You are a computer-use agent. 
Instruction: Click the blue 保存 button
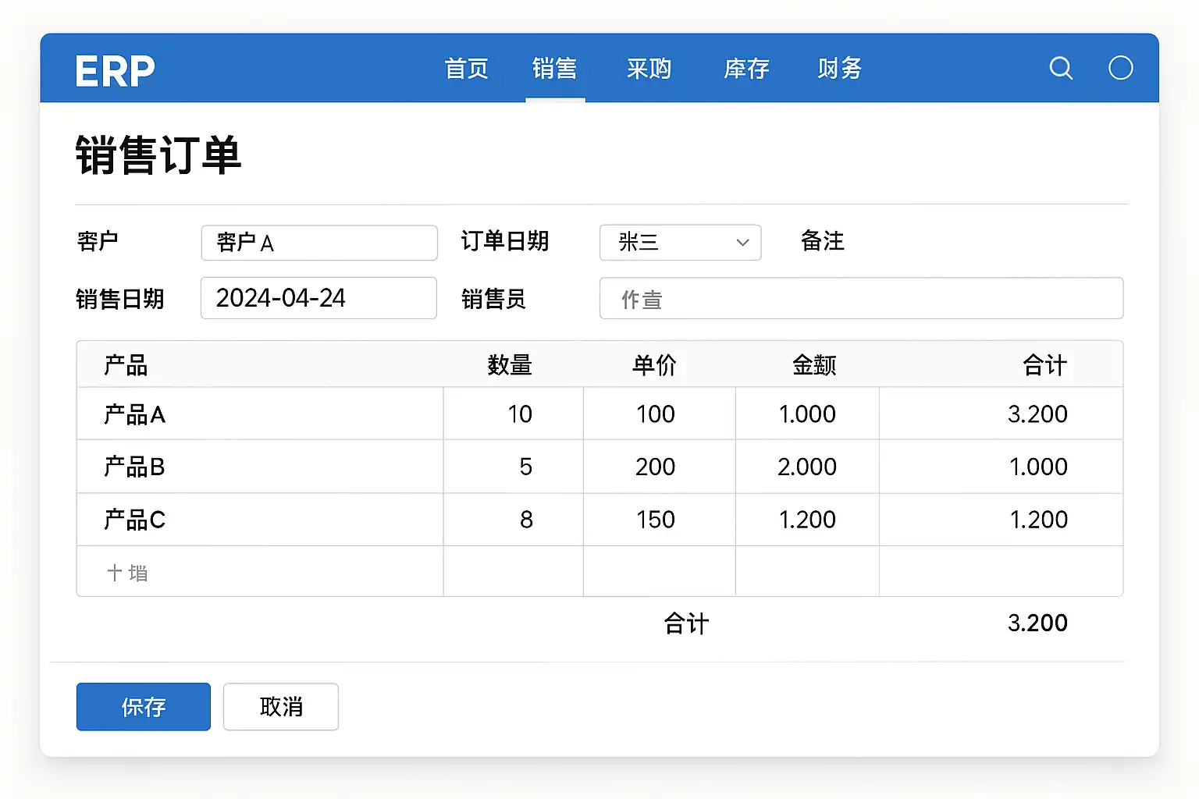(x=144, y=707)
